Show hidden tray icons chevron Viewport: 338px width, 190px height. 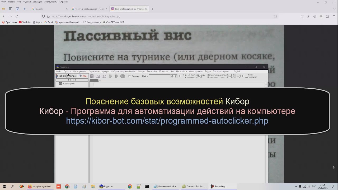[x=296, y=186]
